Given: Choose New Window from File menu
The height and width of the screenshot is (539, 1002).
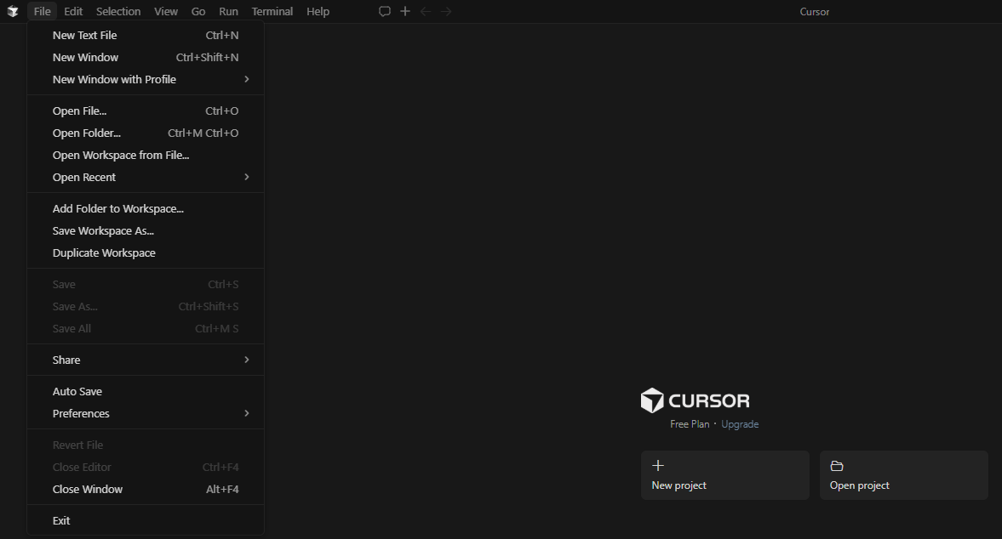Looking at the screenshot, I should tap(146, 58).
